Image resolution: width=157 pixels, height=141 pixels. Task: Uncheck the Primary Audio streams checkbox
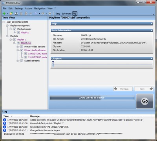click(22, 50)
